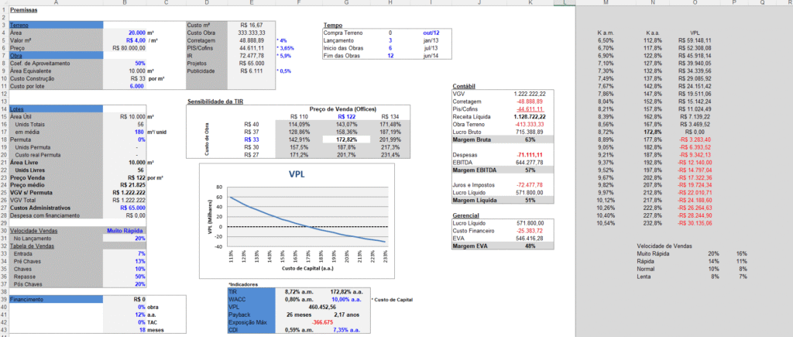Select the Margem EVA 48% cell

tap(530, 245)
